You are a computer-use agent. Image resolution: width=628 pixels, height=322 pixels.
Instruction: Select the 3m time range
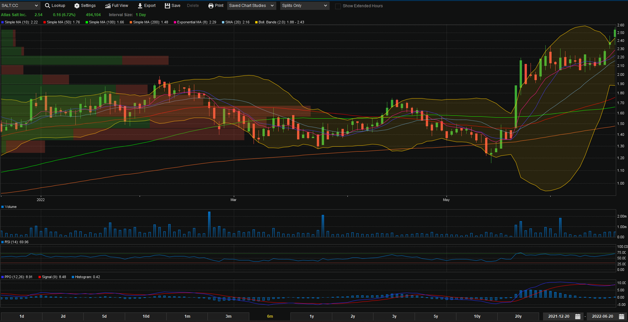[229, 316]
